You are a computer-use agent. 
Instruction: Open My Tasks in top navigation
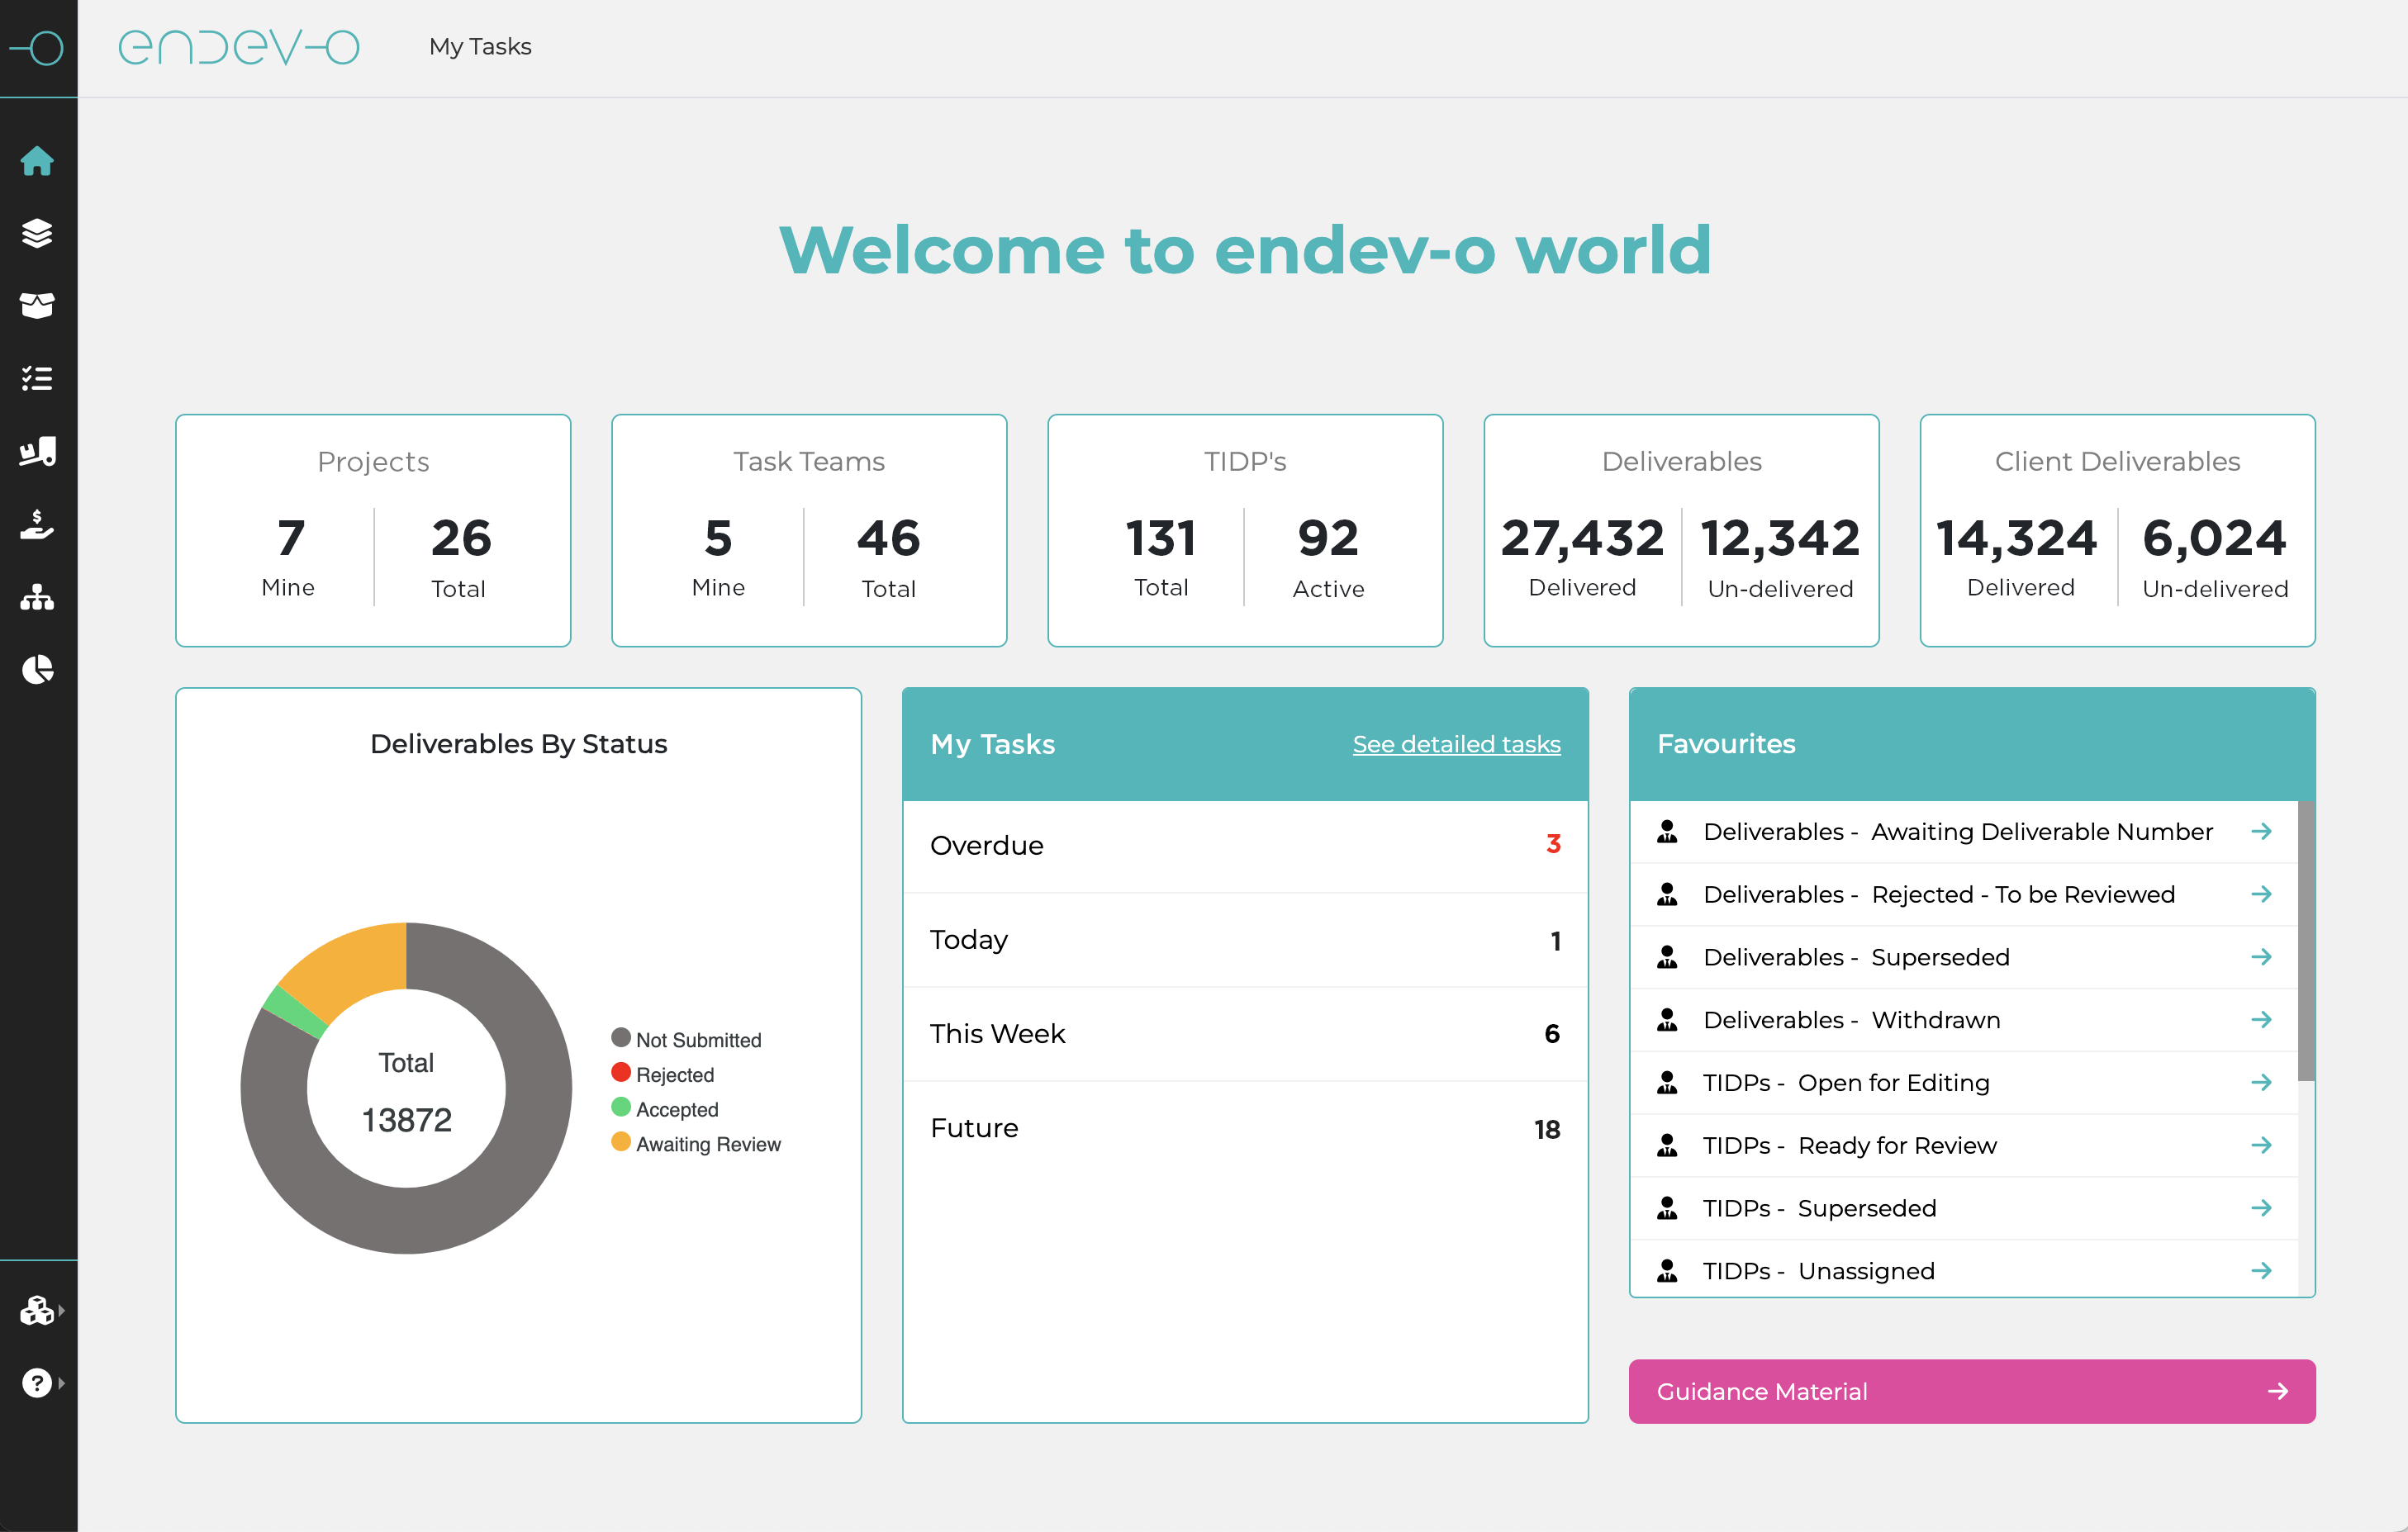(480, 47)
